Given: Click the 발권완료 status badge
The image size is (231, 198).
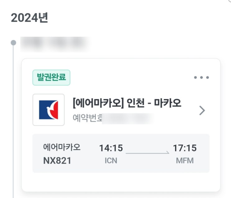Looking at the screenshot, I should pos(51,77).
